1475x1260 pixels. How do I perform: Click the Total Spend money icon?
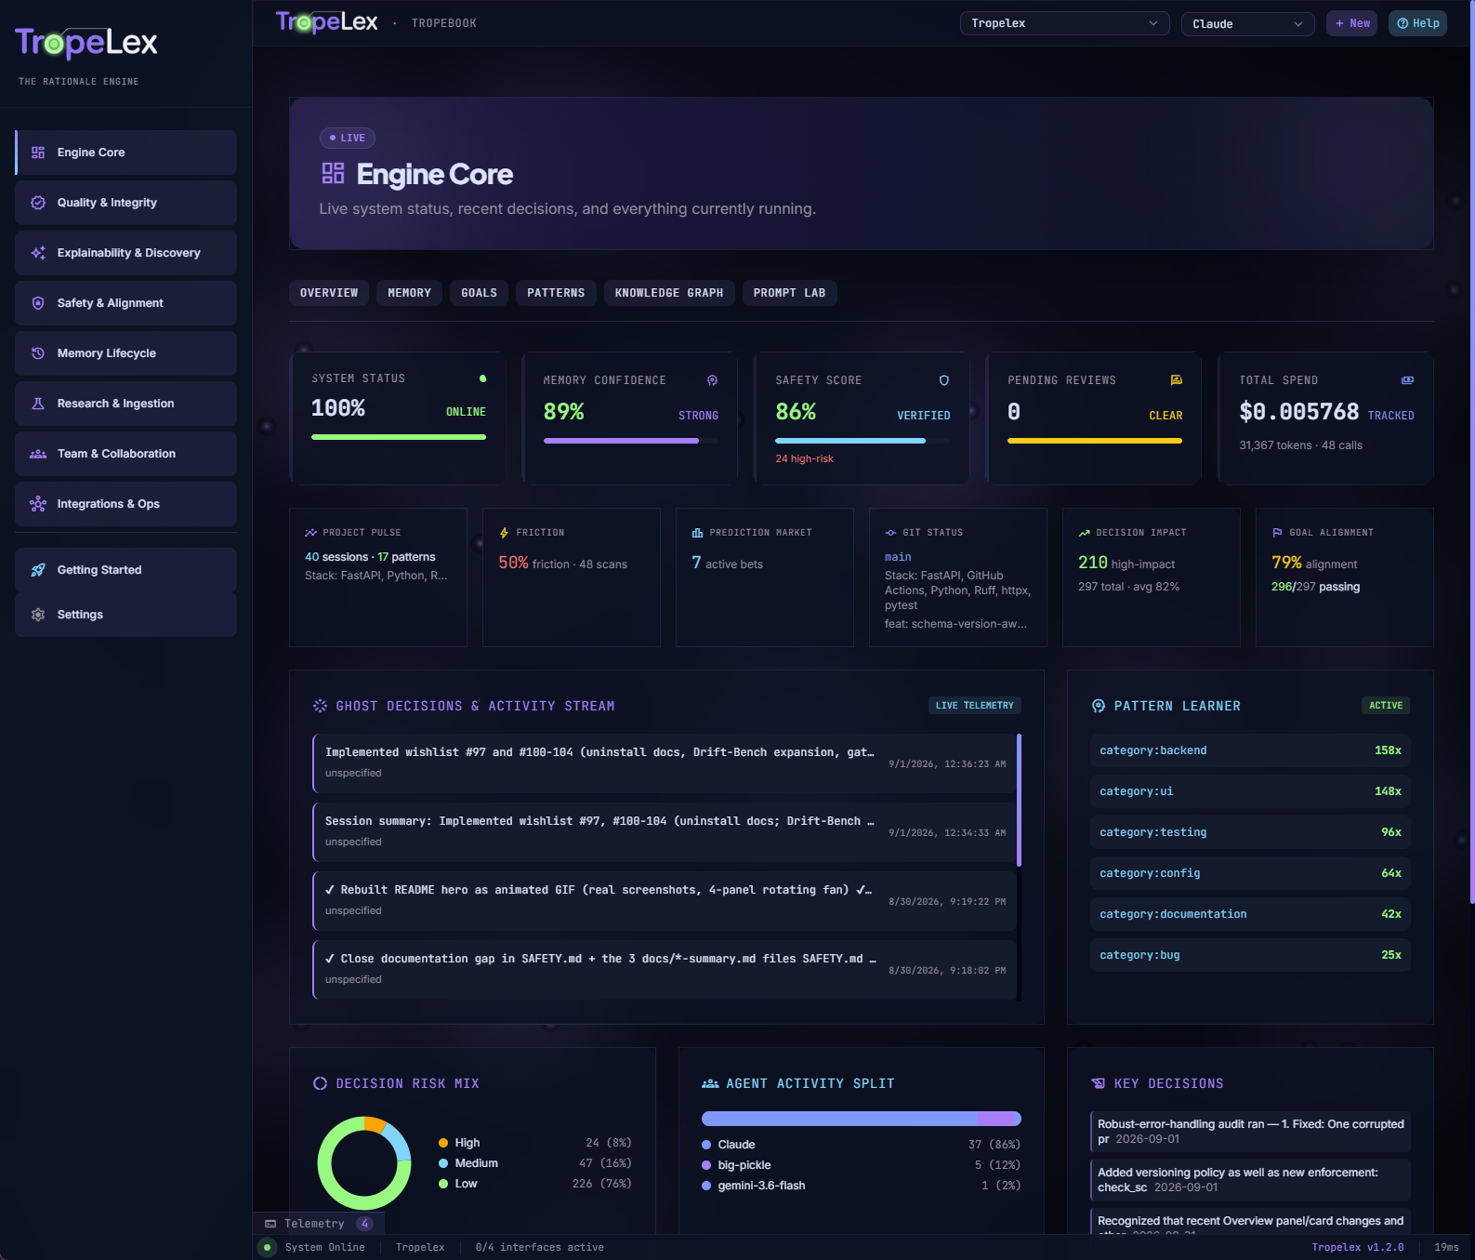click(x=1408, y=380)
